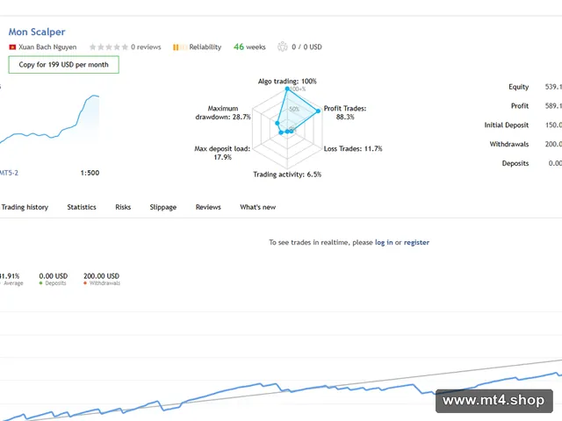Switch to the Risks tab
Image resolution: width=562 pixels, height=421 pixels.
123,207
